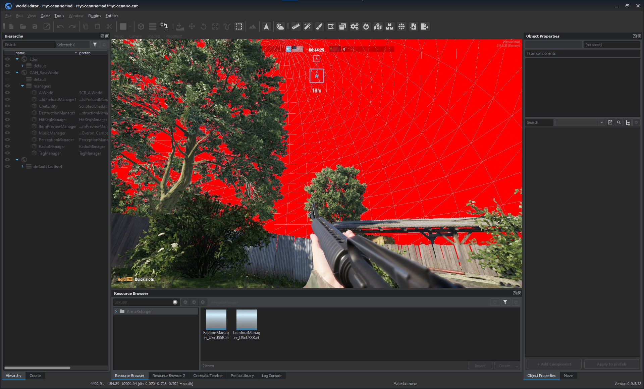Collapse the managers folder in Hierarchy

22,86
